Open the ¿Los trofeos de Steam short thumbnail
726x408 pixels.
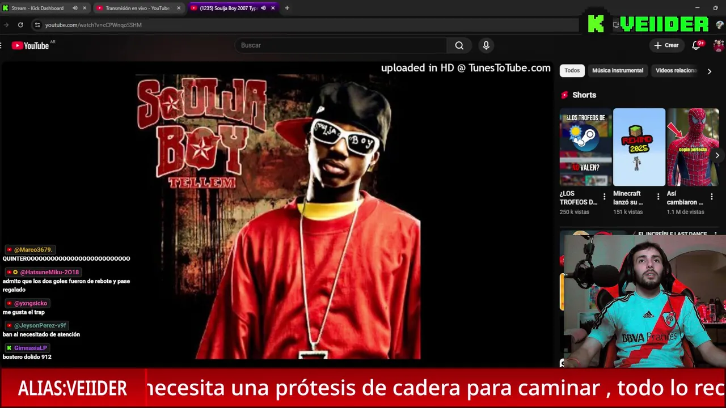586,147
